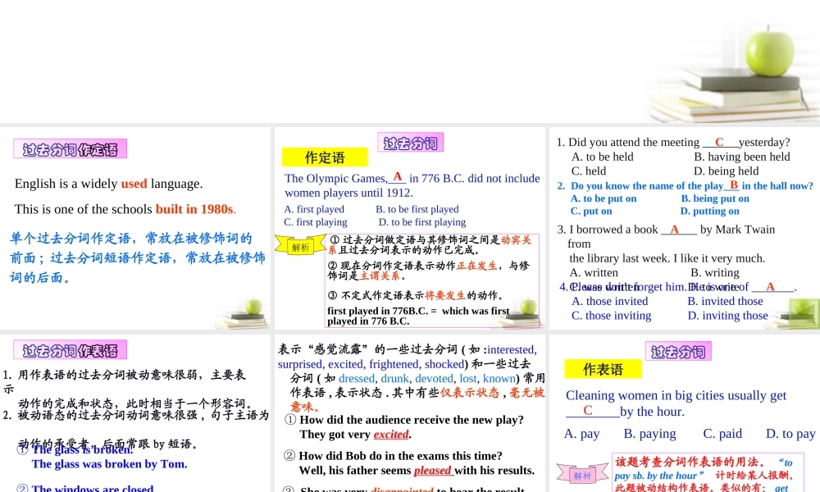Click the small apple icon on the 过去分词作定语 slide

point(253,307)
